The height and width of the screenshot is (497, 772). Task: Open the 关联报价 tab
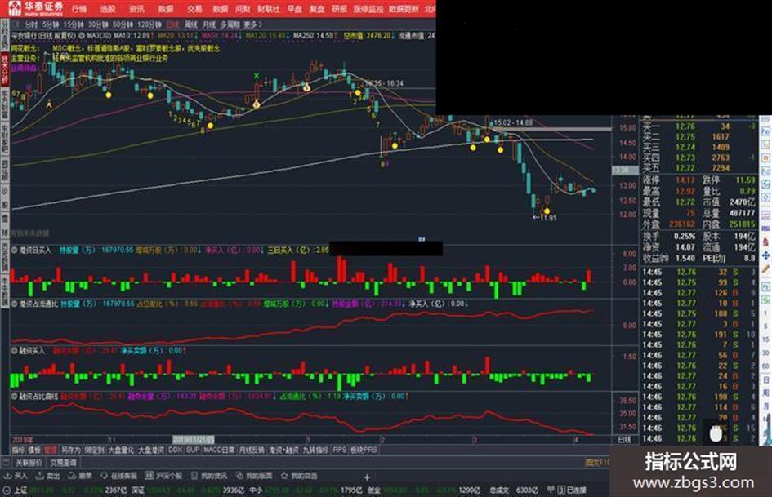[x=29, y=463]
